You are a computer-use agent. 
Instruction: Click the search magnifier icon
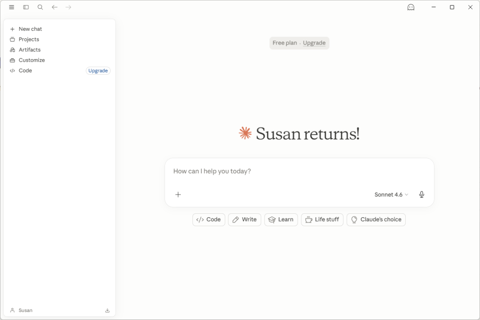40,7
